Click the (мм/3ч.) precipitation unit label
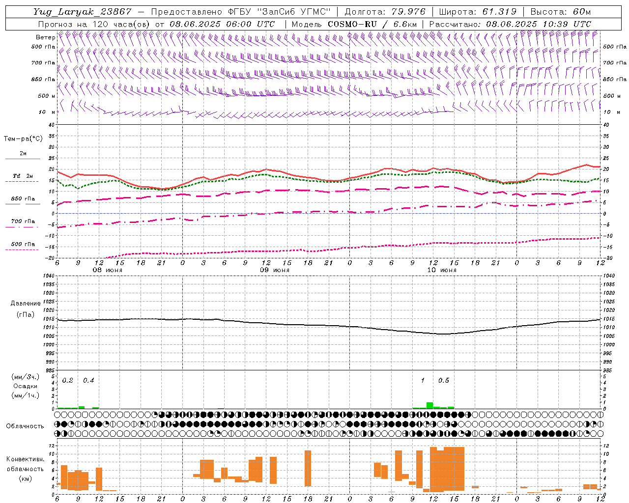Screen dimensions: 629x503 pyautogui.click(x=26, y=377)
